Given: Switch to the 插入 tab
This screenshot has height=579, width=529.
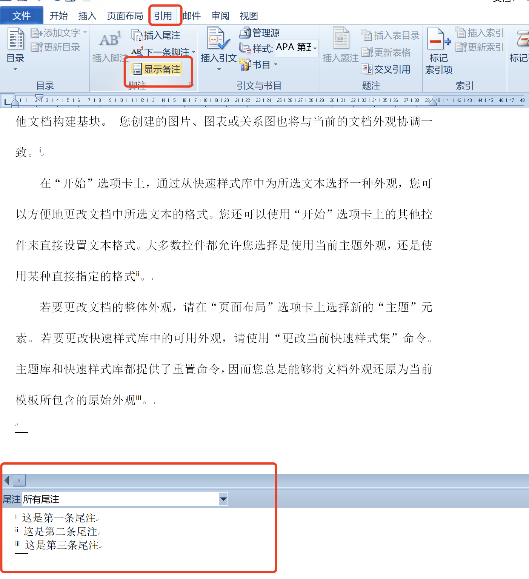Looking at the screenshot, I should (x=88, y=16).
